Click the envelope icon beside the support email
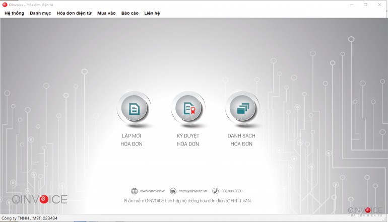 coord(173,191)
